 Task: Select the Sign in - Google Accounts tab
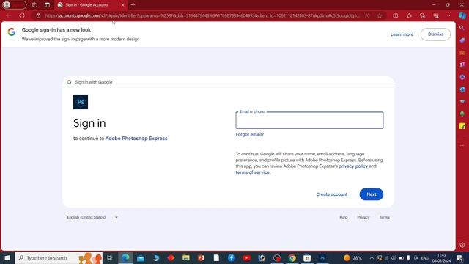[86, 5]
